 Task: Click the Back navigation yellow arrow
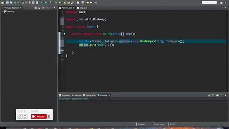pos(91,3)
